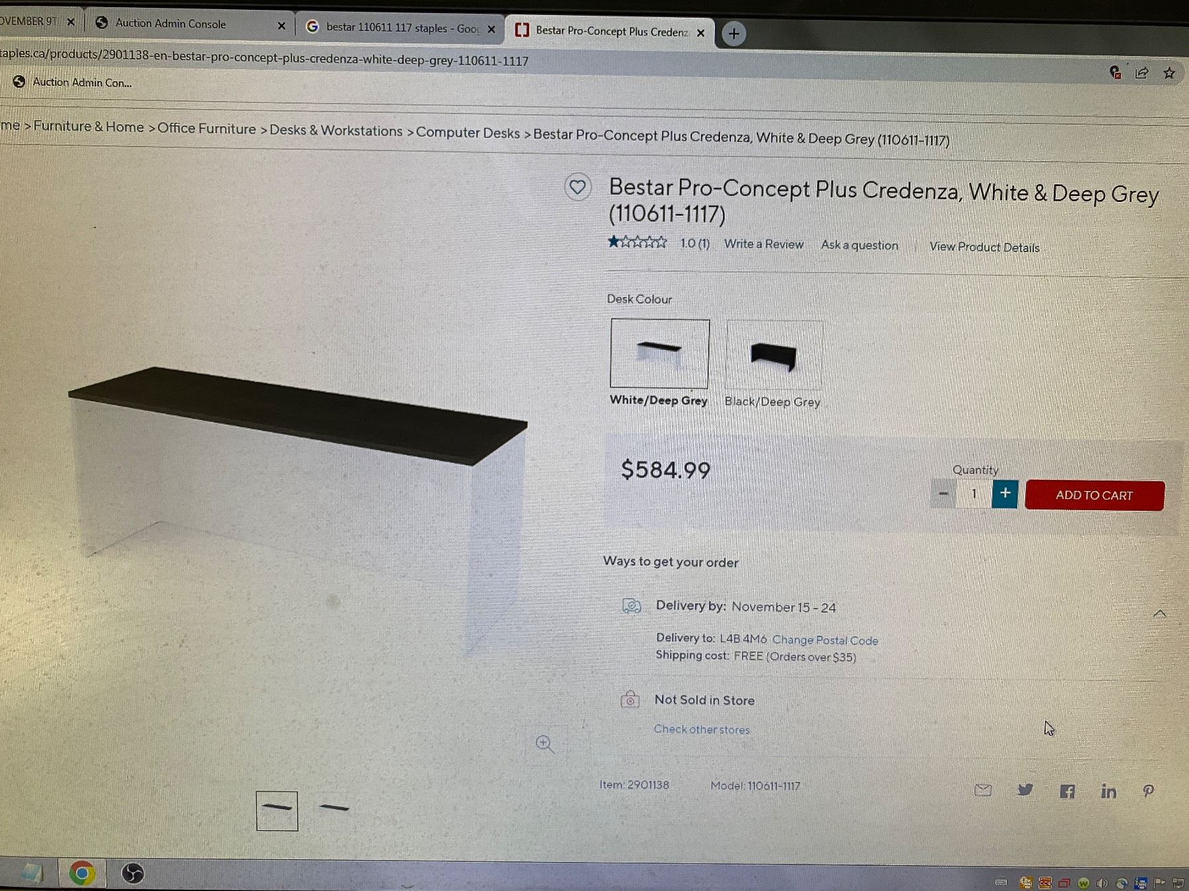Select second product thumbnail image
The image size is (1189, 891).
coord(334,808)
